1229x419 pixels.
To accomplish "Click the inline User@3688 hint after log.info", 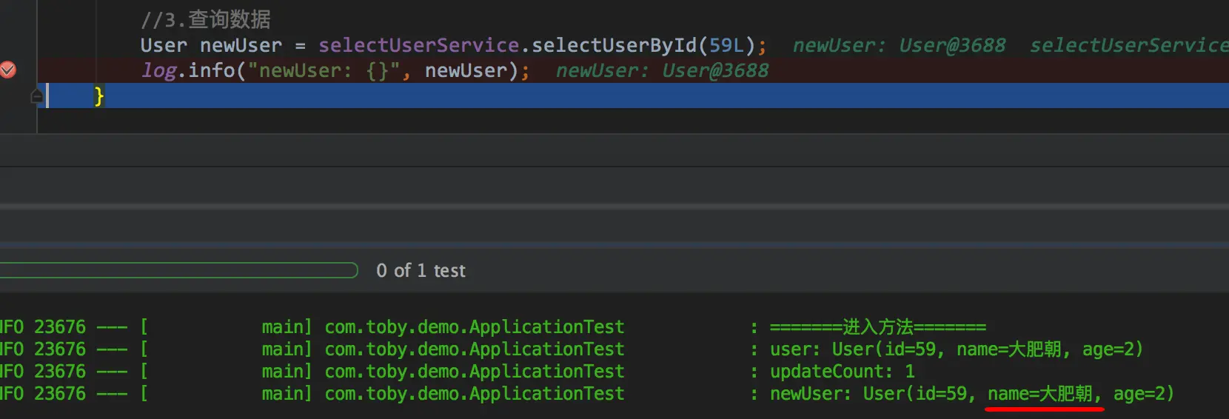I will tap(714, 70).
